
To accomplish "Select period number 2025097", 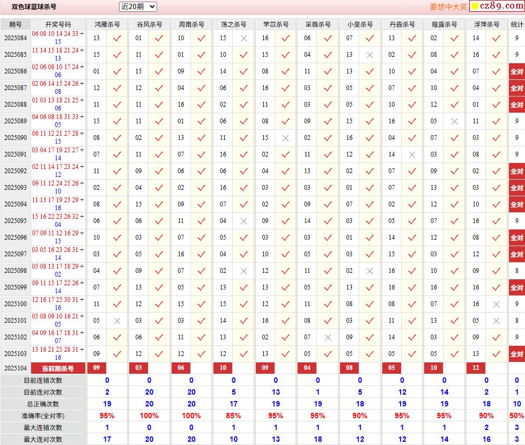I will click(16, 254).
